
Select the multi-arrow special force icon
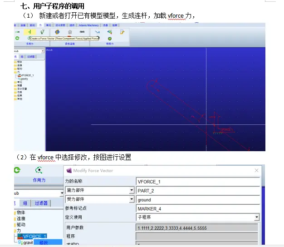110,32
